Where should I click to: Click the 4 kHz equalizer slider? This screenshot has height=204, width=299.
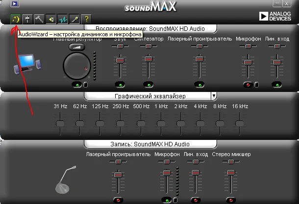[x=200, y=123]
